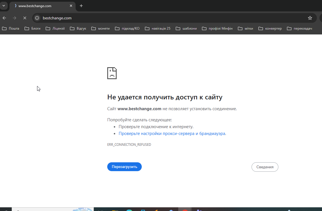Image resolution: width=322 pixels, height=211 pixels.
Task: Open the перекладач bookmarks folder
Action: (x=300, y=28)
